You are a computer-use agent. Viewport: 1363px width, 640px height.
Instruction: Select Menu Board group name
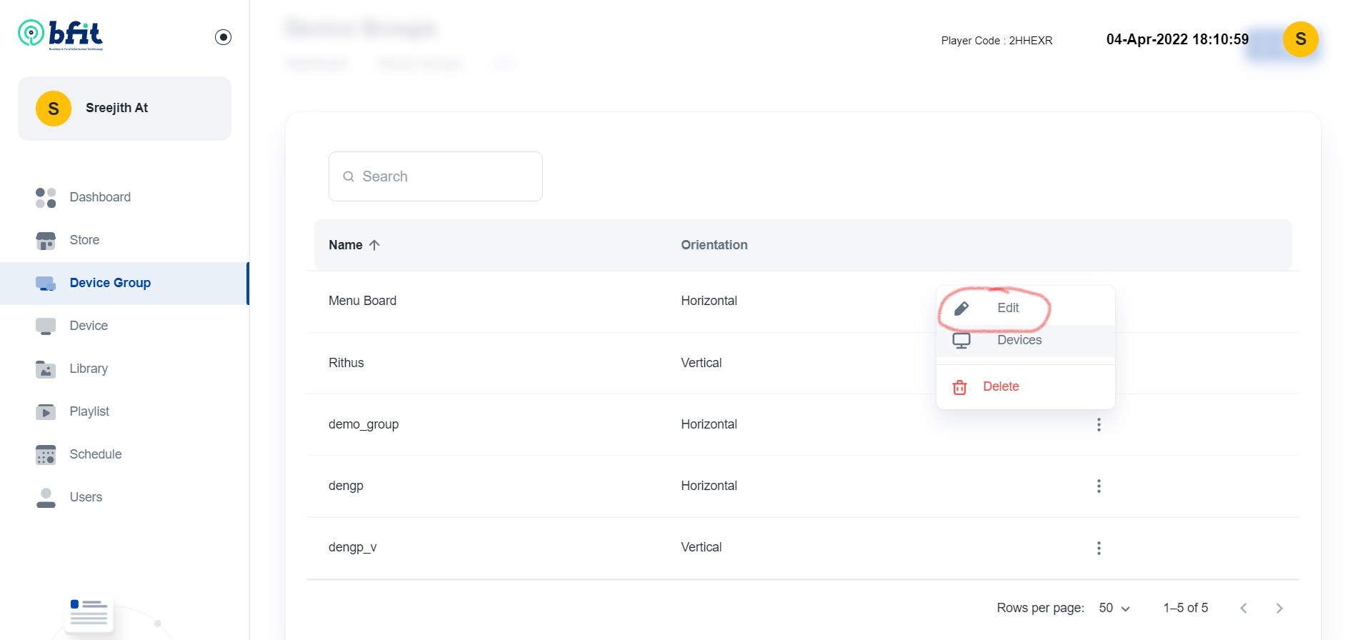pyautogui.click(x=362, y=301)
